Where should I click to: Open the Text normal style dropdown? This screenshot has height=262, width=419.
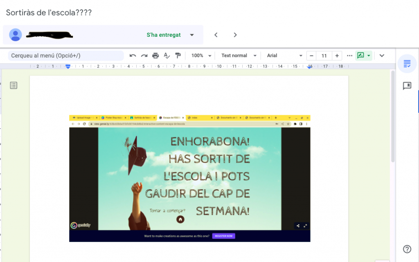(239, 56)
